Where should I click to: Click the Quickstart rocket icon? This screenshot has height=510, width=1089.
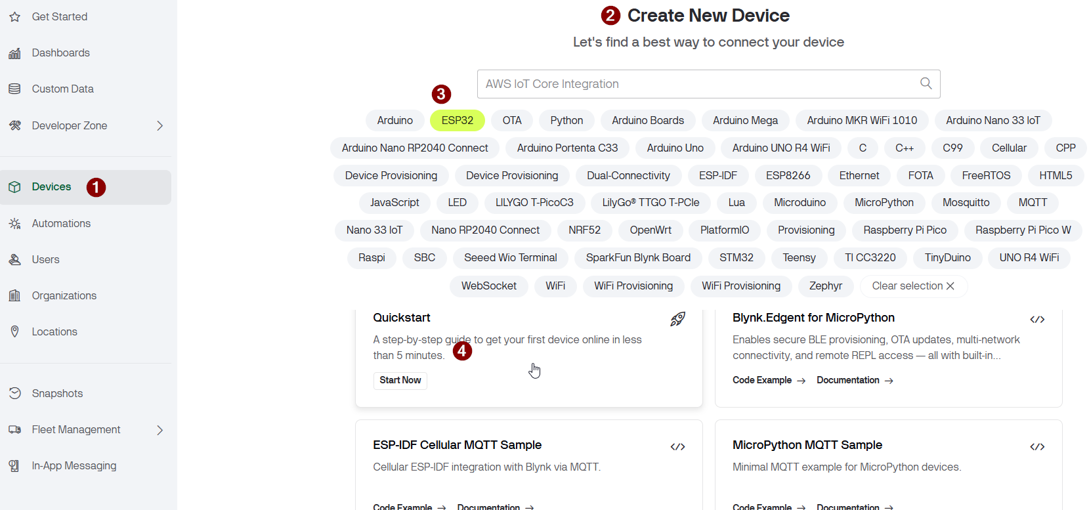pos(677,319)
